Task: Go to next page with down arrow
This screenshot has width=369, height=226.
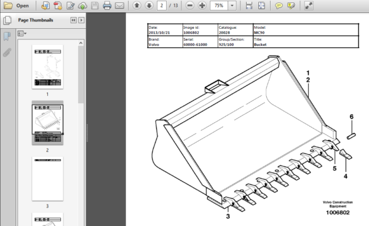Action: (x=149, y=6)
